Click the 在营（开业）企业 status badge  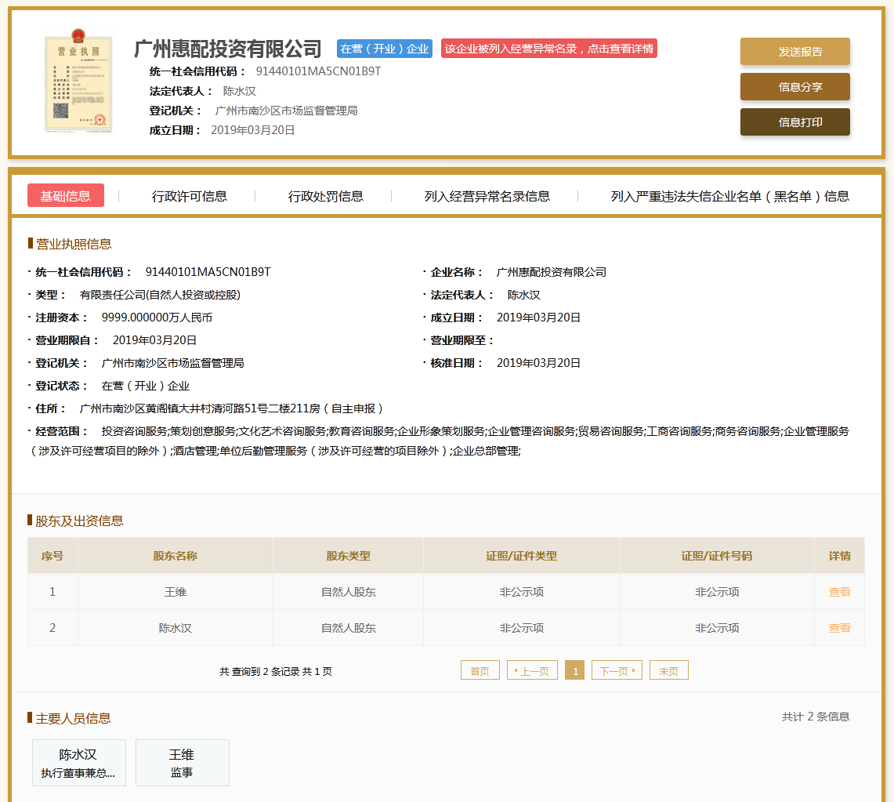pos(385,49)
